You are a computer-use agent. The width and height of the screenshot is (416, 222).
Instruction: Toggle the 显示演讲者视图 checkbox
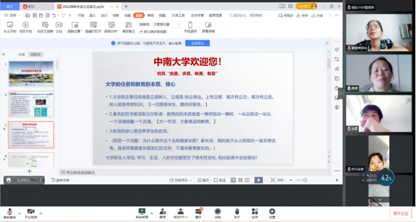[141, 31]
